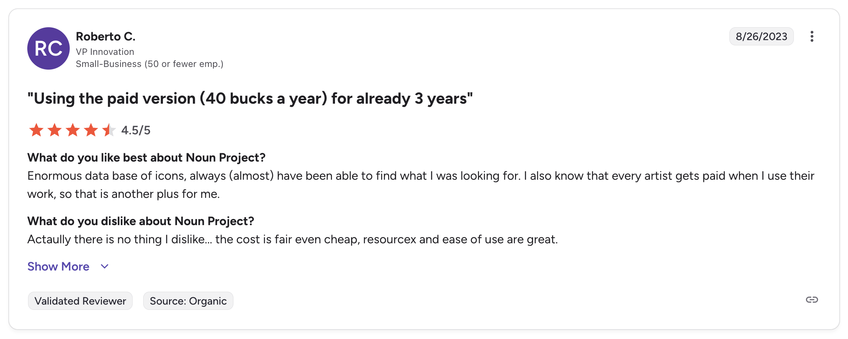
Task: Click the "dislike about Noun Project" heading
Action: (x=141, y=221)
